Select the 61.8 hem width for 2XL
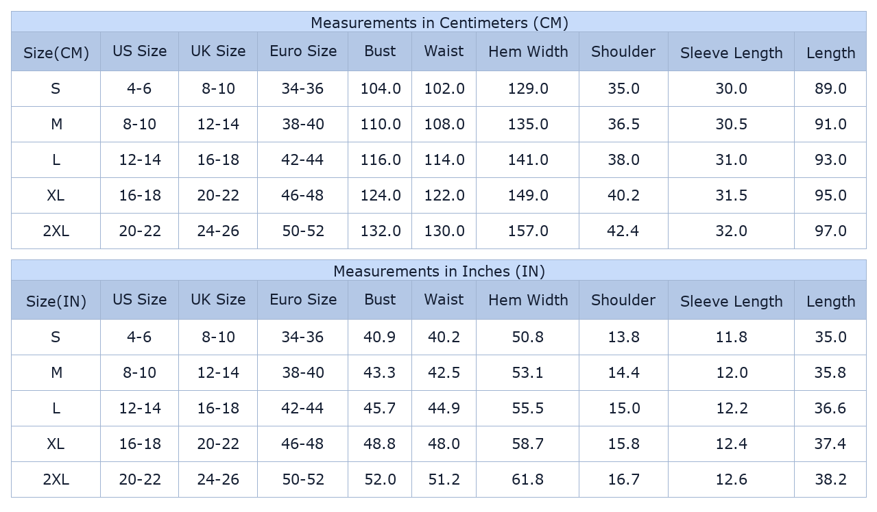 coord(528,480)
